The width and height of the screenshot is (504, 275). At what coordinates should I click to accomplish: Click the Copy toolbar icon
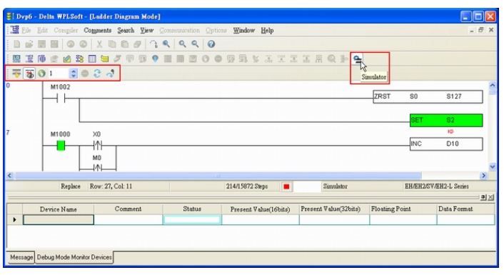(x=112, y=44)
